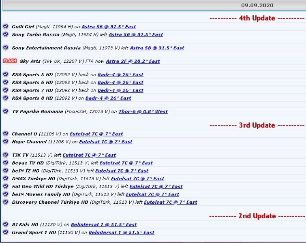306x243 pixels.
Task: Open Eutelsat 7C link in Beyaz TV HD row
Action: pos(126,163)
